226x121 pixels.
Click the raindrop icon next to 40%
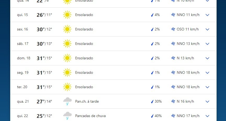(152, 116)
